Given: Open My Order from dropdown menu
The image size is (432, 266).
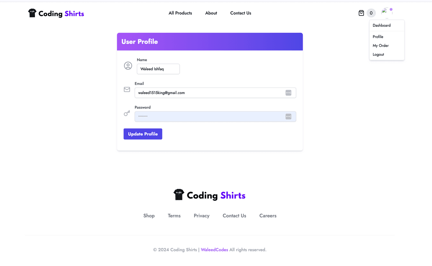Looking at the screenshot, I should click(381, 46).
